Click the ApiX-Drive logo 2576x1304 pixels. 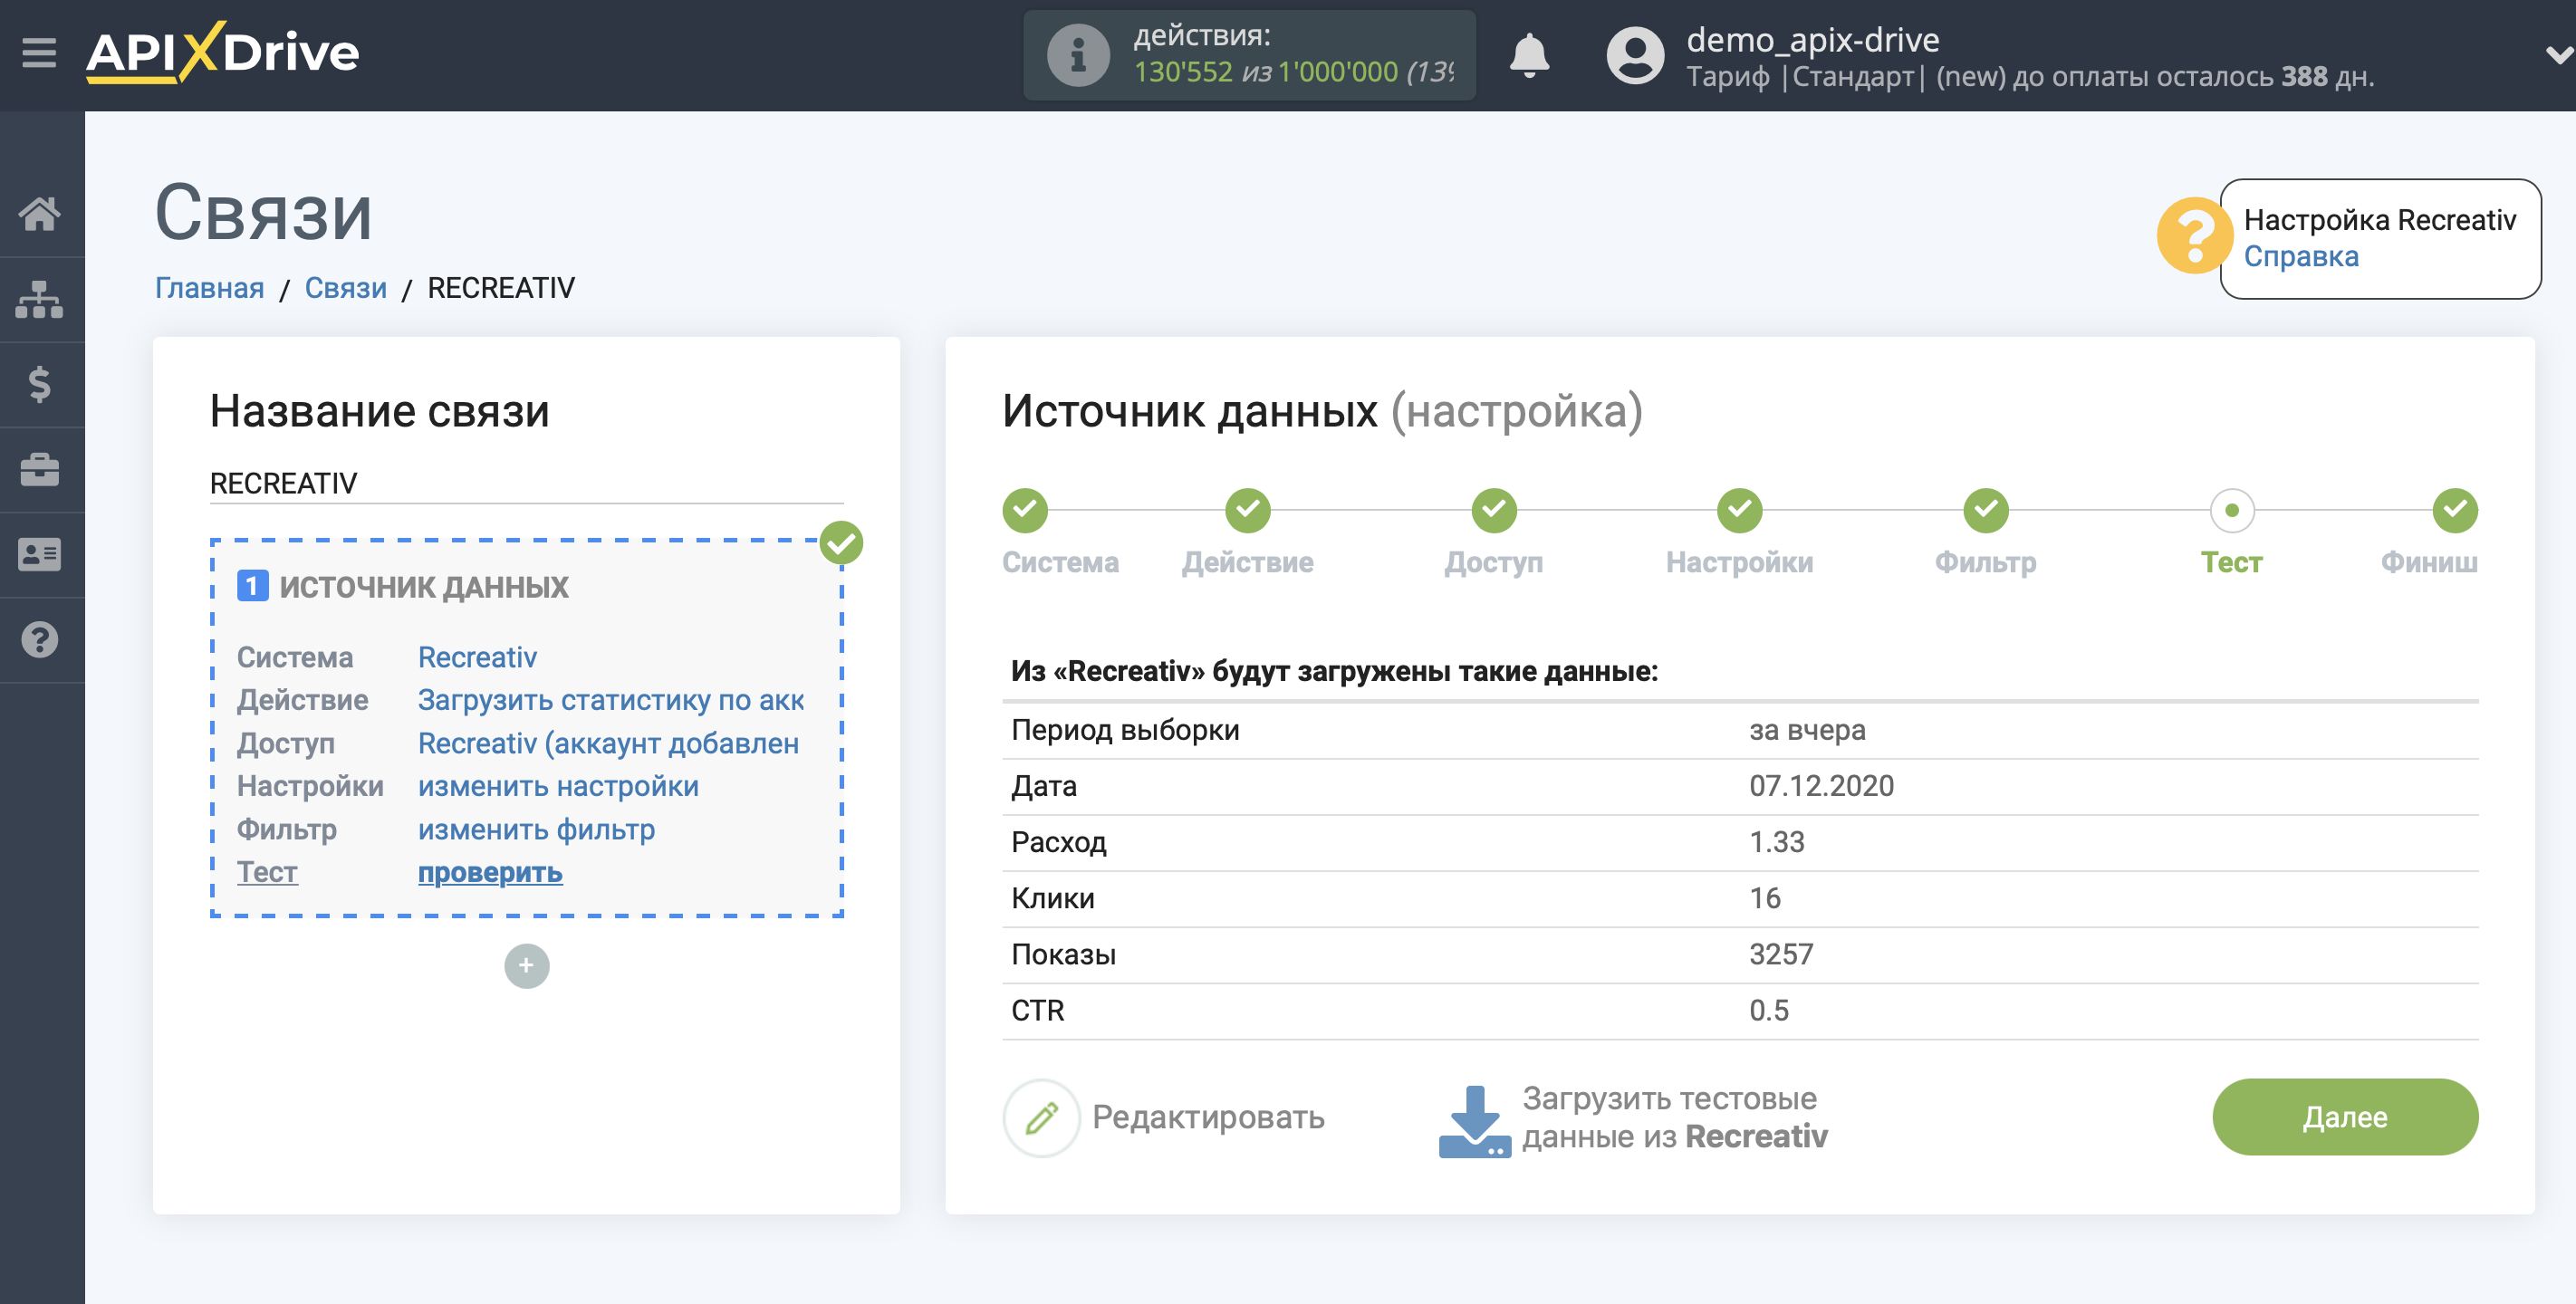point(222,52)
